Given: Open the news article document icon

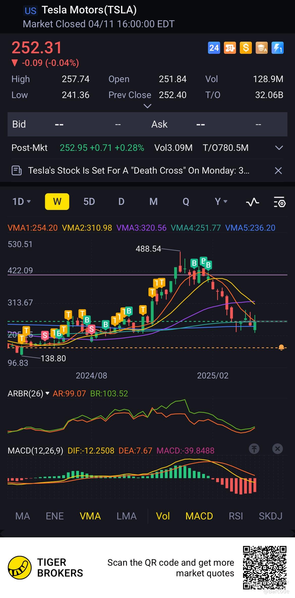Looking at the screenshot, I should (x=17, y=171).
